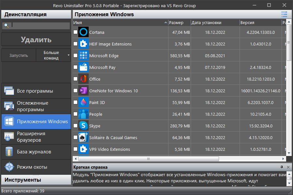Viewport: 293px width, 195px height.
Task: Select OneNote for Windows 10 entry
Action: tap(114, 91)
